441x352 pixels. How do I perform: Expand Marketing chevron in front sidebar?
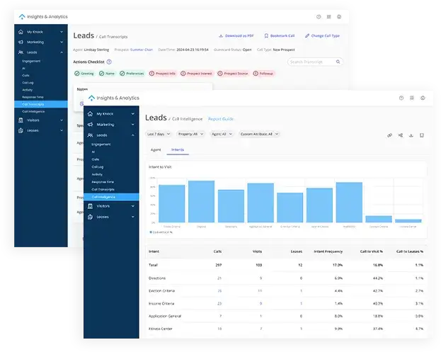coord(133,125)
